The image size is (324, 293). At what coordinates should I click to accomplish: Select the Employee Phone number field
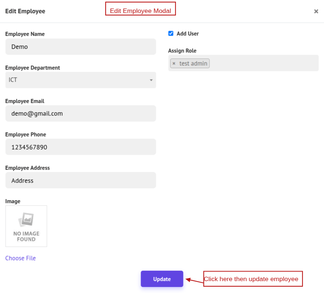coord(80,147)
